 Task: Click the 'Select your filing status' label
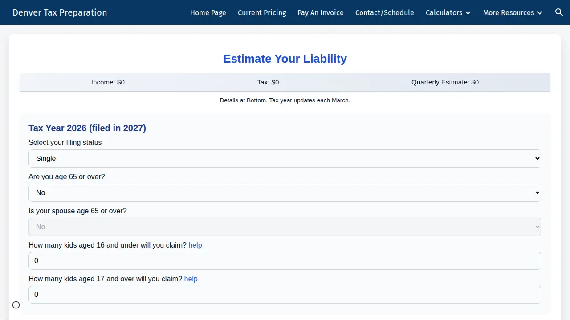coord(65,142)
